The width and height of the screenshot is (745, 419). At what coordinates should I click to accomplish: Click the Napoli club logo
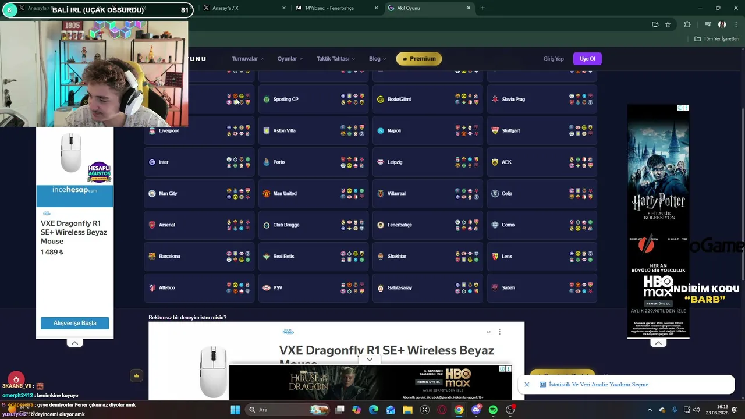[381, 131]
